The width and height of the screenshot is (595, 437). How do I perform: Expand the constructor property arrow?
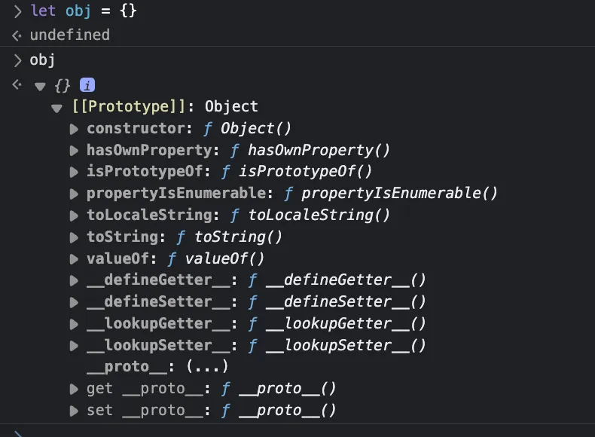pos(74,129)
